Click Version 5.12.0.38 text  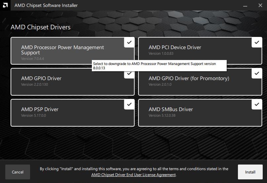162,115
